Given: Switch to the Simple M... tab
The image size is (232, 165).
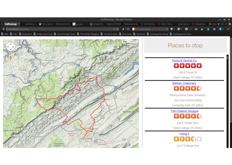Looking at the screenshot, I should 97,24.
